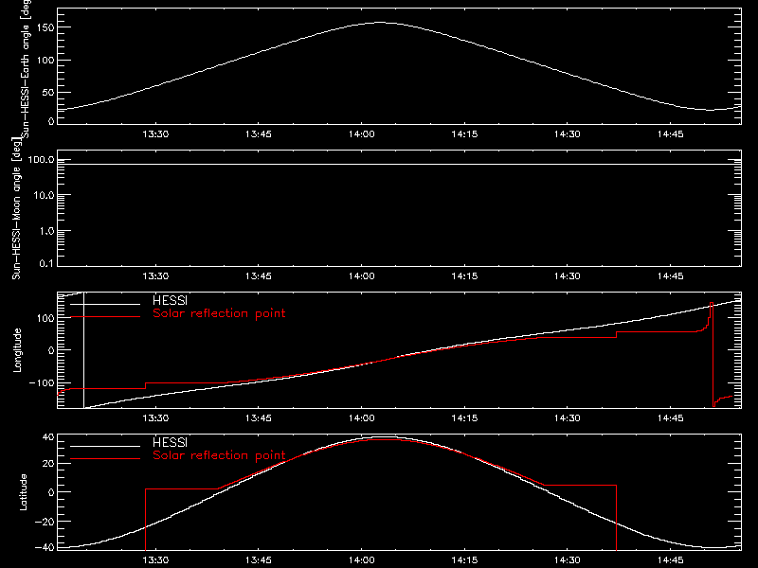
Task: Select Solar reflection point legend in Longitude plot
Action: coord(219,313)
